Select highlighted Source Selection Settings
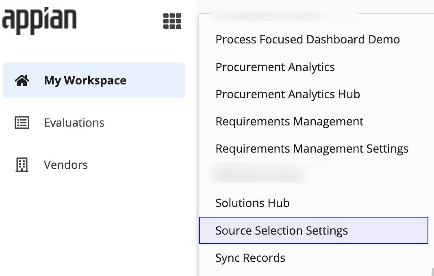Viewport: 434px width, 276px height. [314, 231]
